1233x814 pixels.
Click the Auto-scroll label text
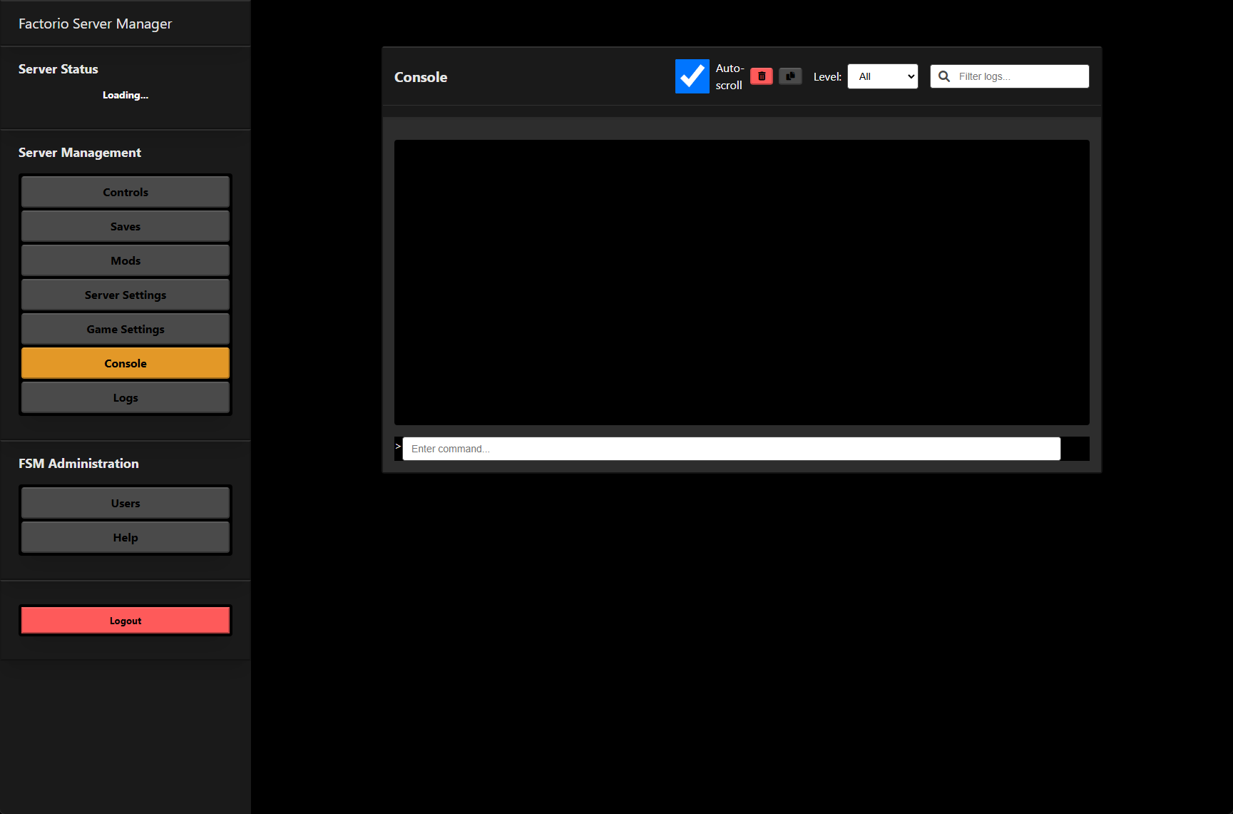(x=730, y=76)
